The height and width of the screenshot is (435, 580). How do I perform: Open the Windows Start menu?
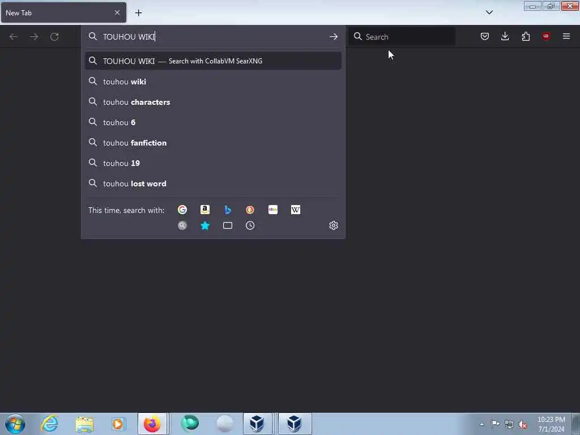(x=15, y=424)
